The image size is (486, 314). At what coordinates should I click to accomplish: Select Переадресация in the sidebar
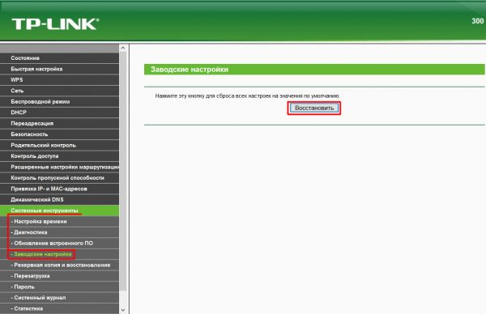click(x=59, y=123)
